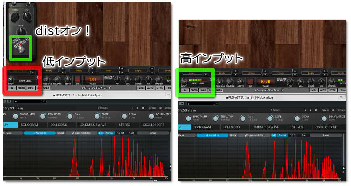Click the MIDI button in the right AmpliTube

pyautogui.click(x=314, y=90)
